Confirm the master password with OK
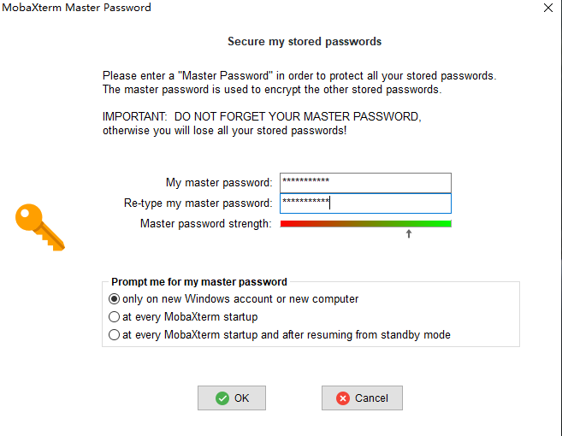The image size is (562, 436). [x=232, y=398]
